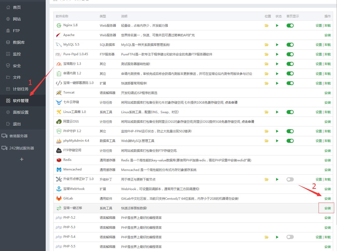
Task: Open Nginx install directory via folder icon
Action: 266,25
